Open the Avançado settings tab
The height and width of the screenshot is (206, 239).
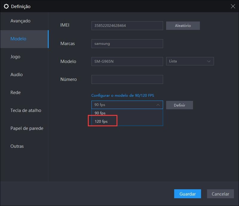coord(20,21)
